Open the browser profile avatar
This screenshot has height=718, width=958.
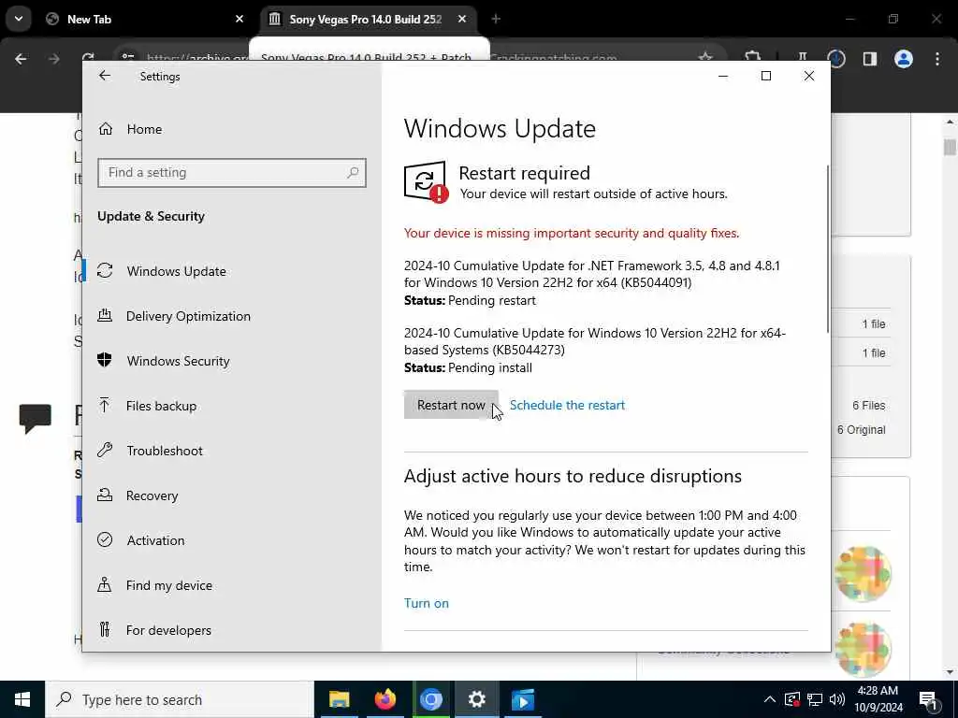[x=904, y=59]
